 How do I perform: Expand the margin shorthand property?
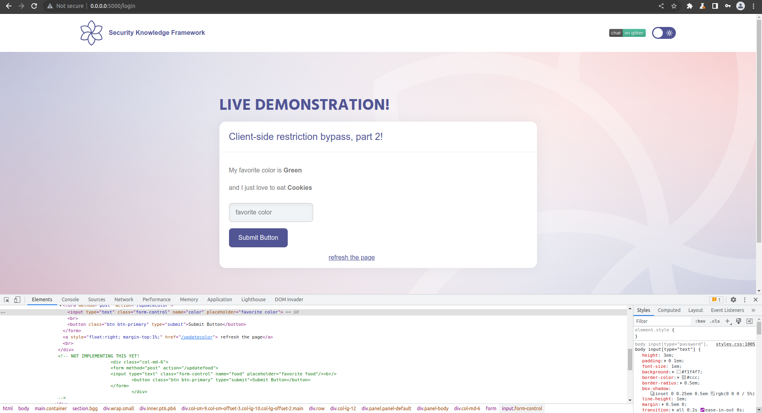pos(663,404)
